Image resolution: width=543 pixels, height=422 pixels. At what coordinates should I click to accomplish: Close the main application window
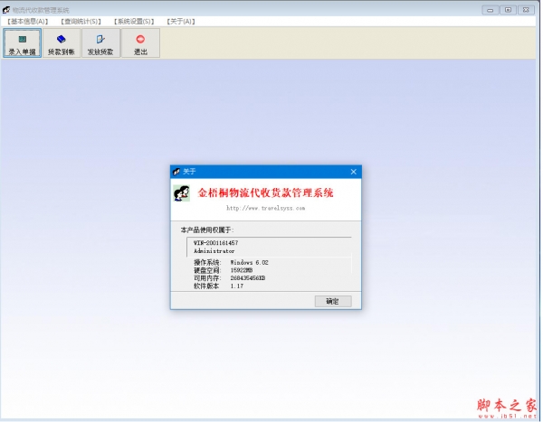pyautogui.click(x=526, y=10)
